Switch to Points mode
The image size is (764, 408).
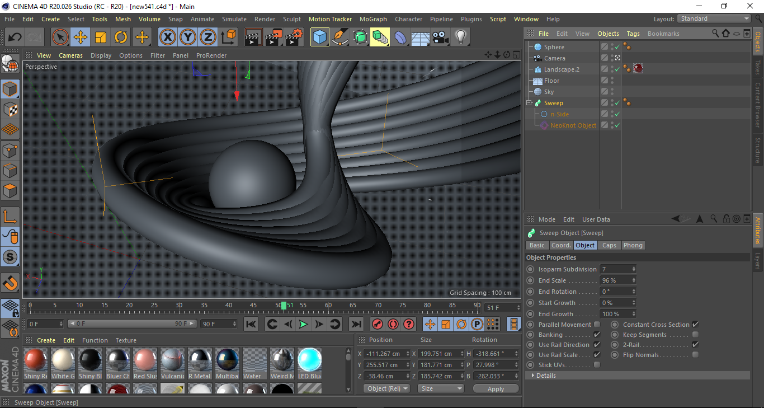pos(10,150)
